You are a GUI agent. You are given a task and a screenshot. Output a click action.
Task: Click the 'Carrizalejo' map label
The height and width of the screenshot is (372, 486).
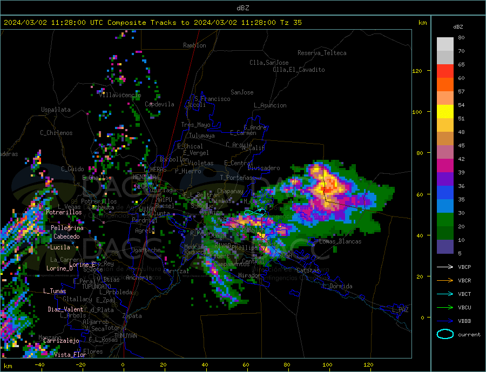(61, 341)
